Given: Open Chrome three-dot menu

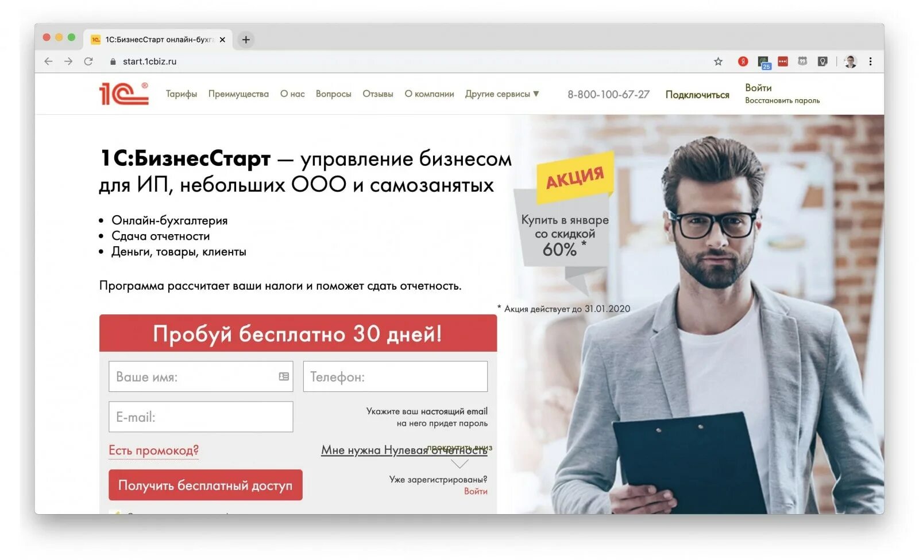Looking at the screenshot, I should 870,61.
